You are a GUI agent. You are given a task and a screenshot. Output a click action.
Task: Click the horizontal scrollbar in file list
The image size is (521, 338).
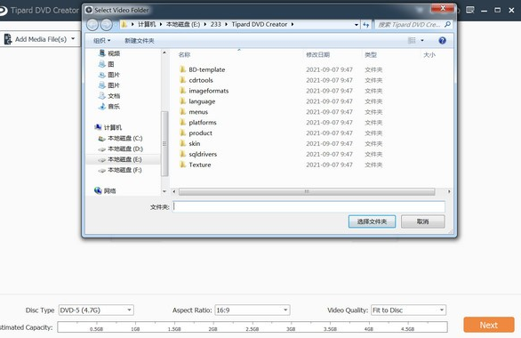(x=307, y=191)
